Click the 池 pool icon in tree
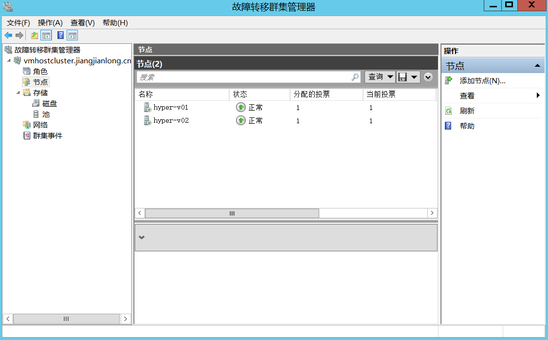This screenshot has height=340, width=548. pyautogui.click(x=36, y=114)
